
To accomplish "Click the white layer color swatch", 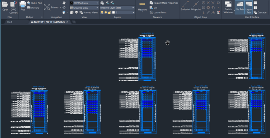I will click(x=113, y=13).
